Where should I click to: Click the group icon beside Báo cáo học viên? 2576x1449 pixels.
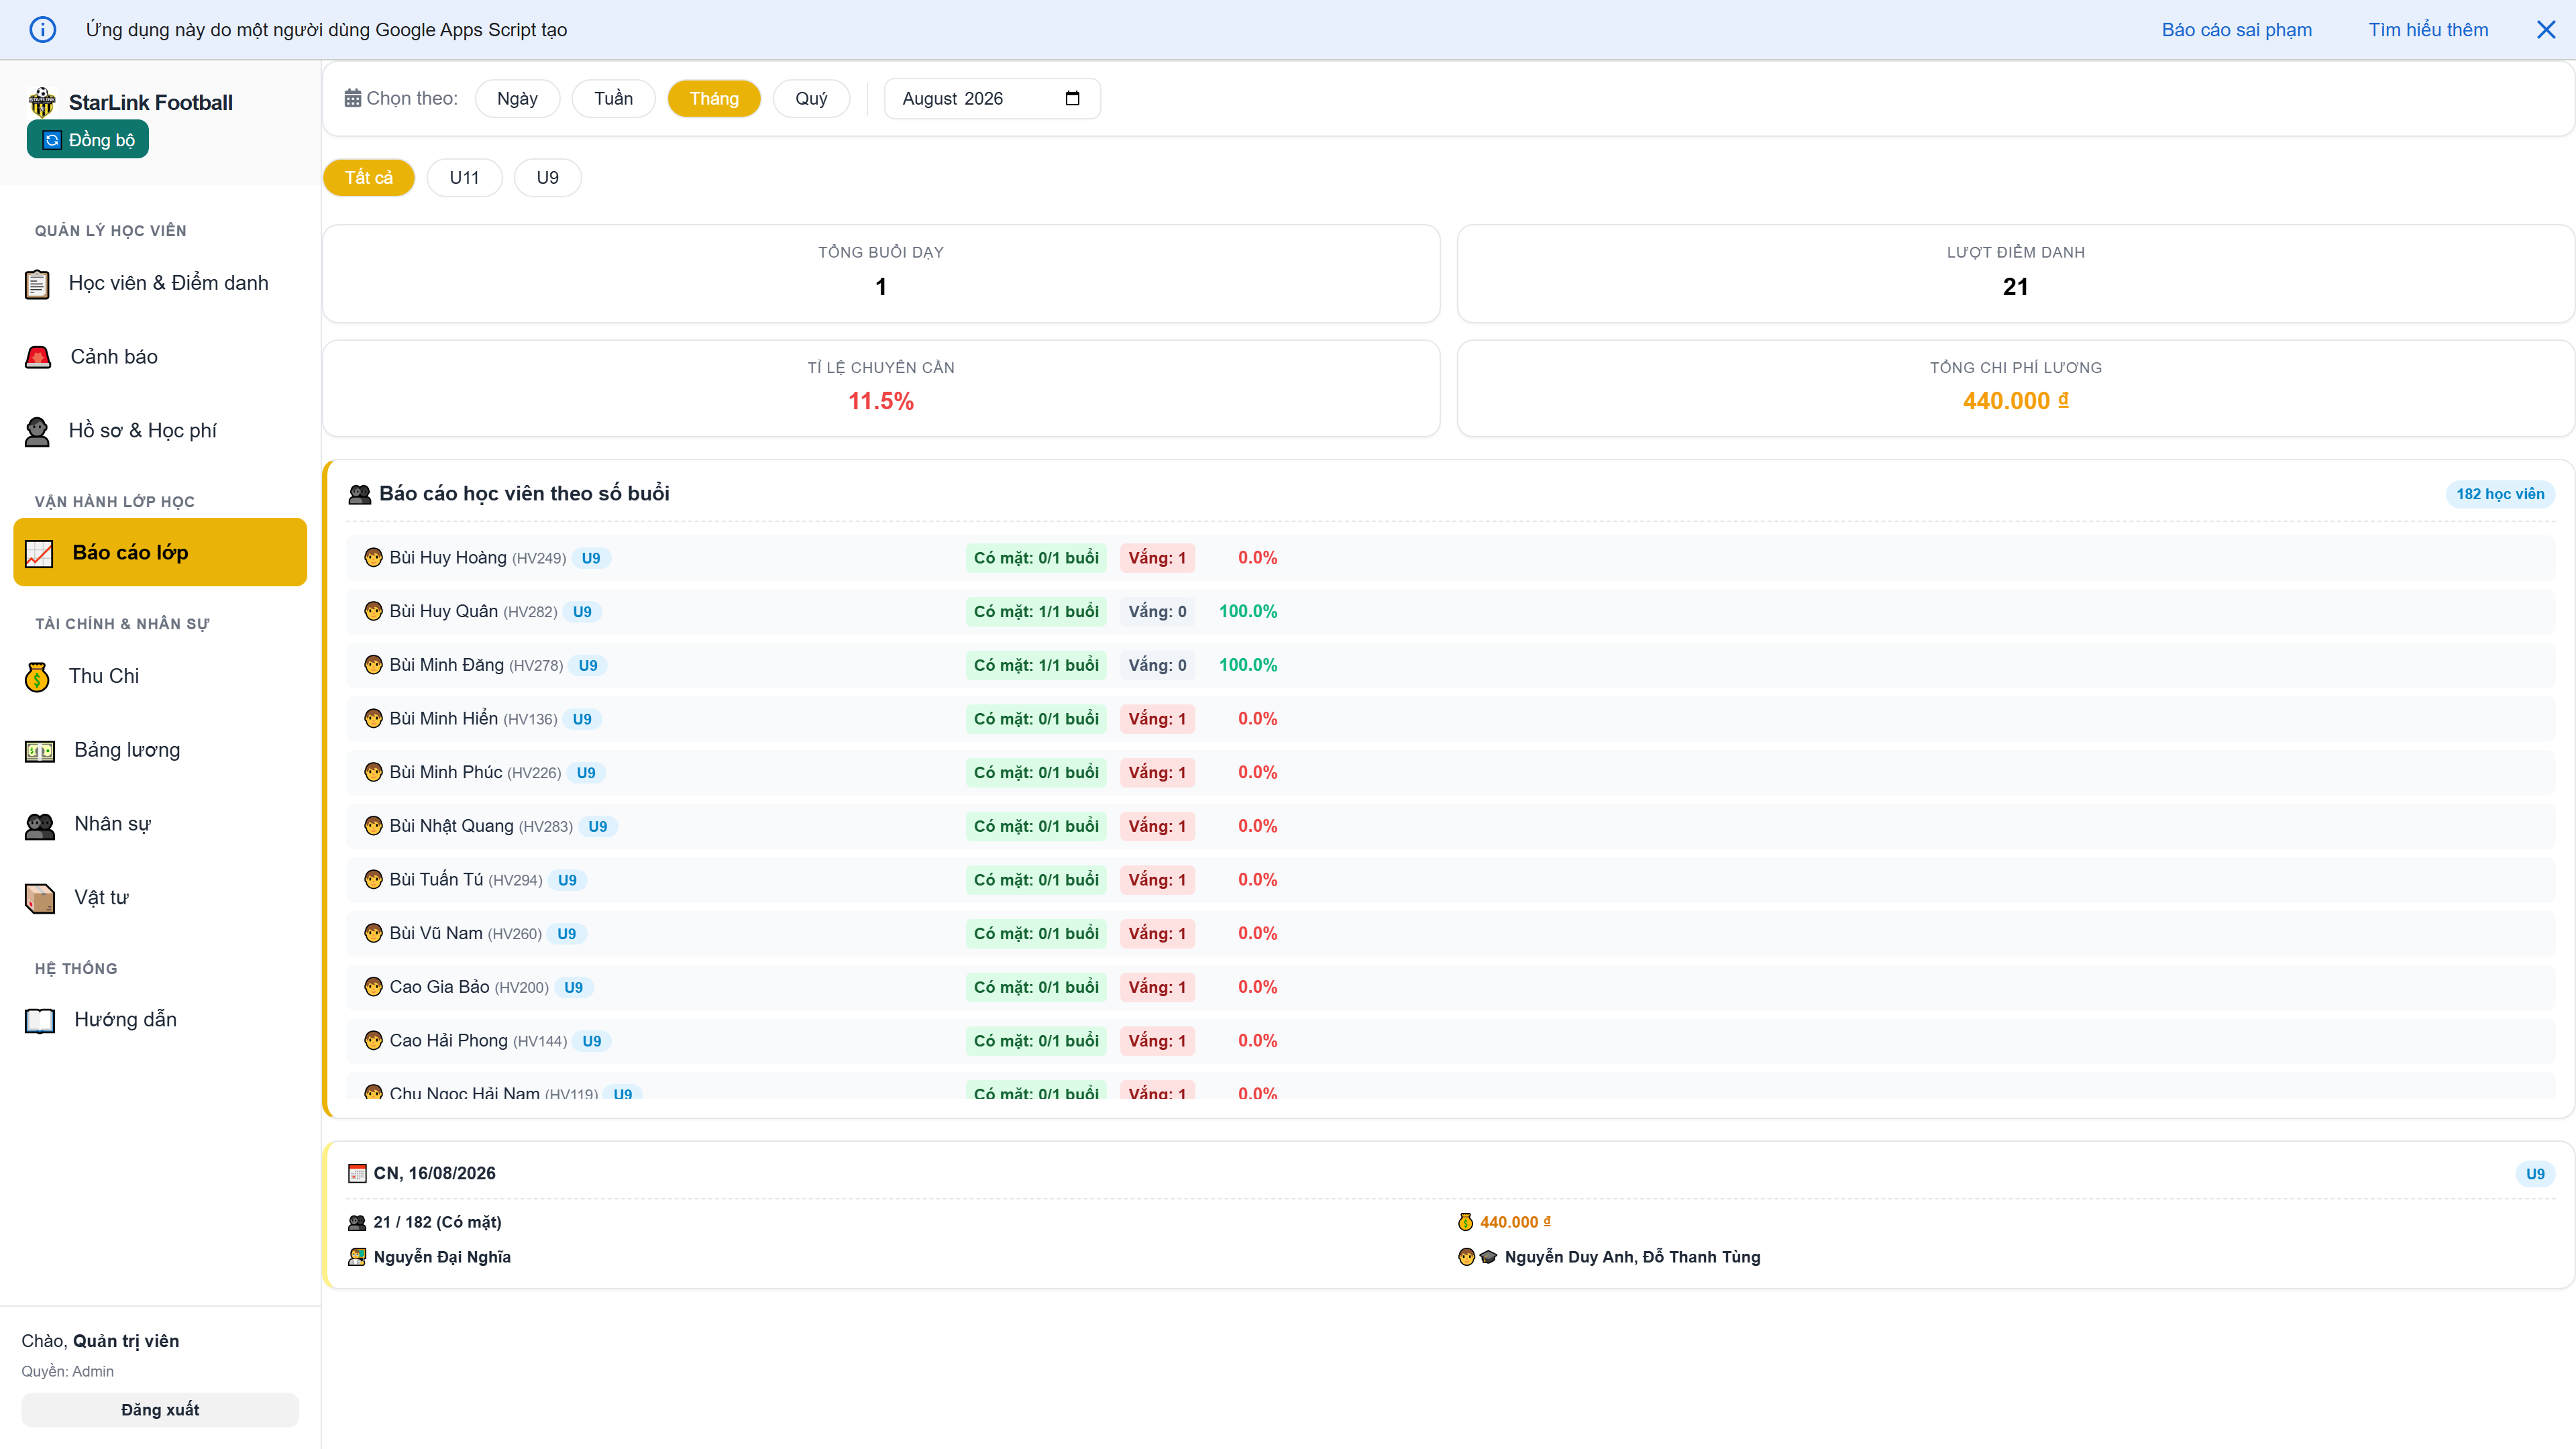pyautogui.click(x=360, y=494)
